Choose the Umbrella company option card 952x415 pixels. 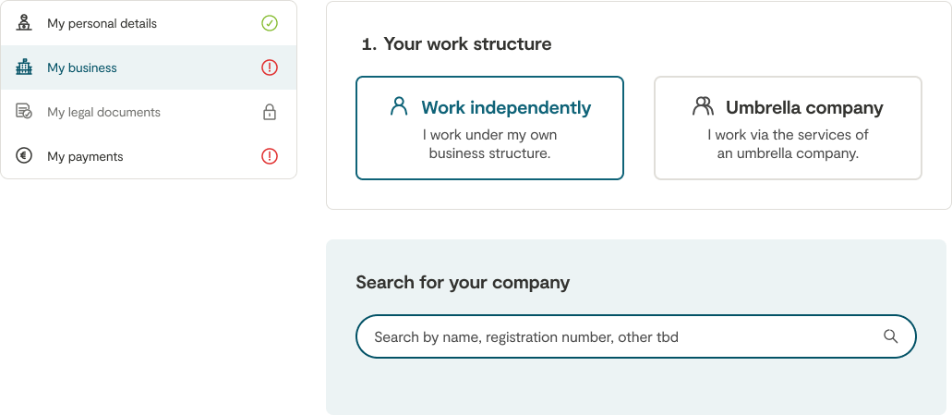click(788, 128)
